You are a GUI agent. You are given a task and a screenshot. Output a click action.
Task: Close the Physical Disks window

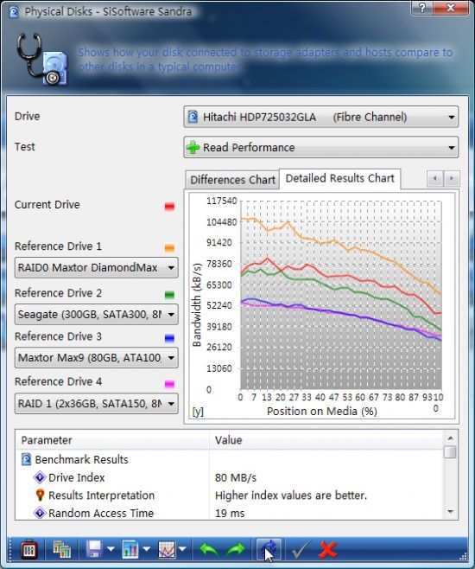tap(451, 8)
